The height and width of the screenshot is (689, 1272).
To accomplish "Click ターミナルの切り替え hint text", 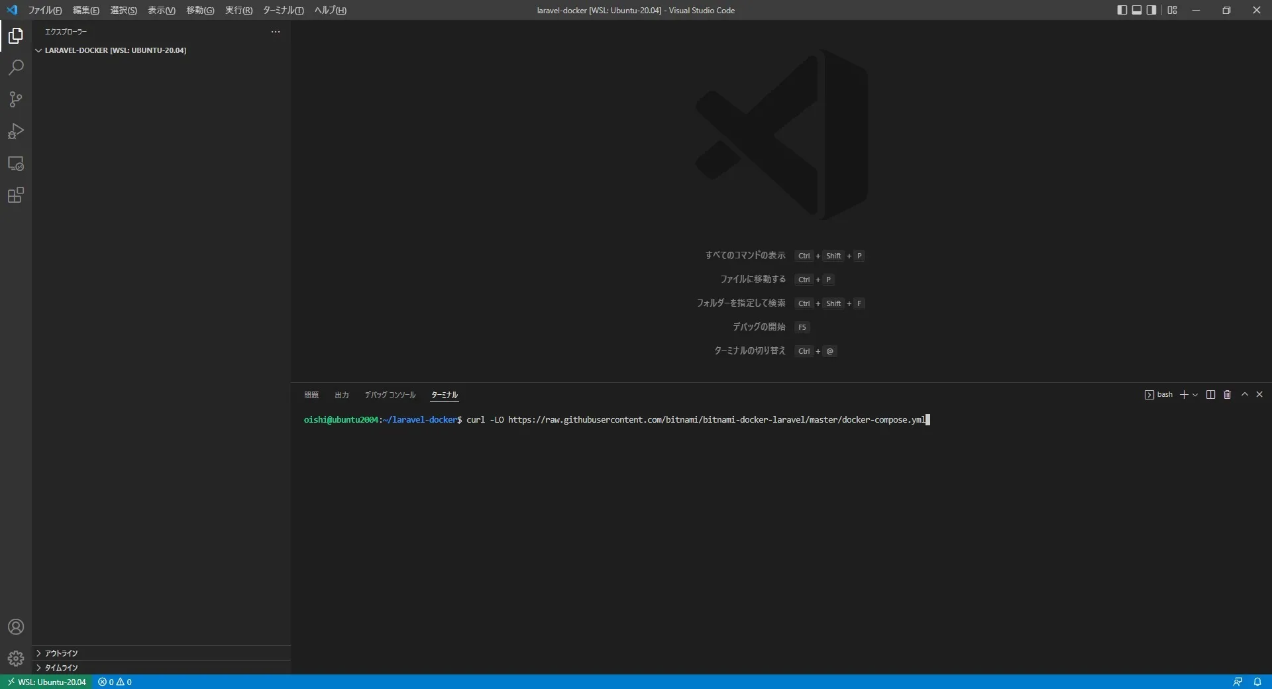I will tap(749, 350).
